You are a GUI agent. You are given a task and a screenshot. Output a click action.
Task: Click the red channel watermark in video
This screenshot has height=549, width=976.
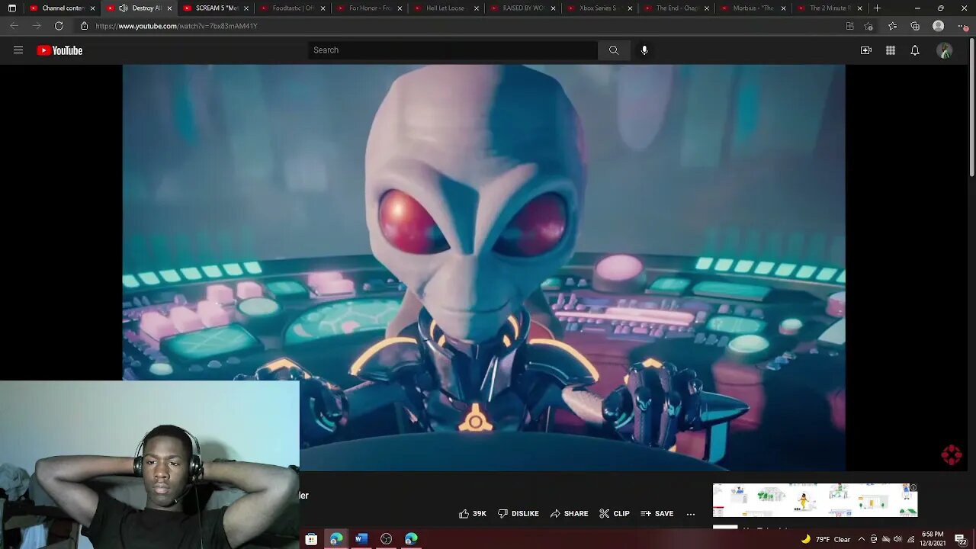952,455
